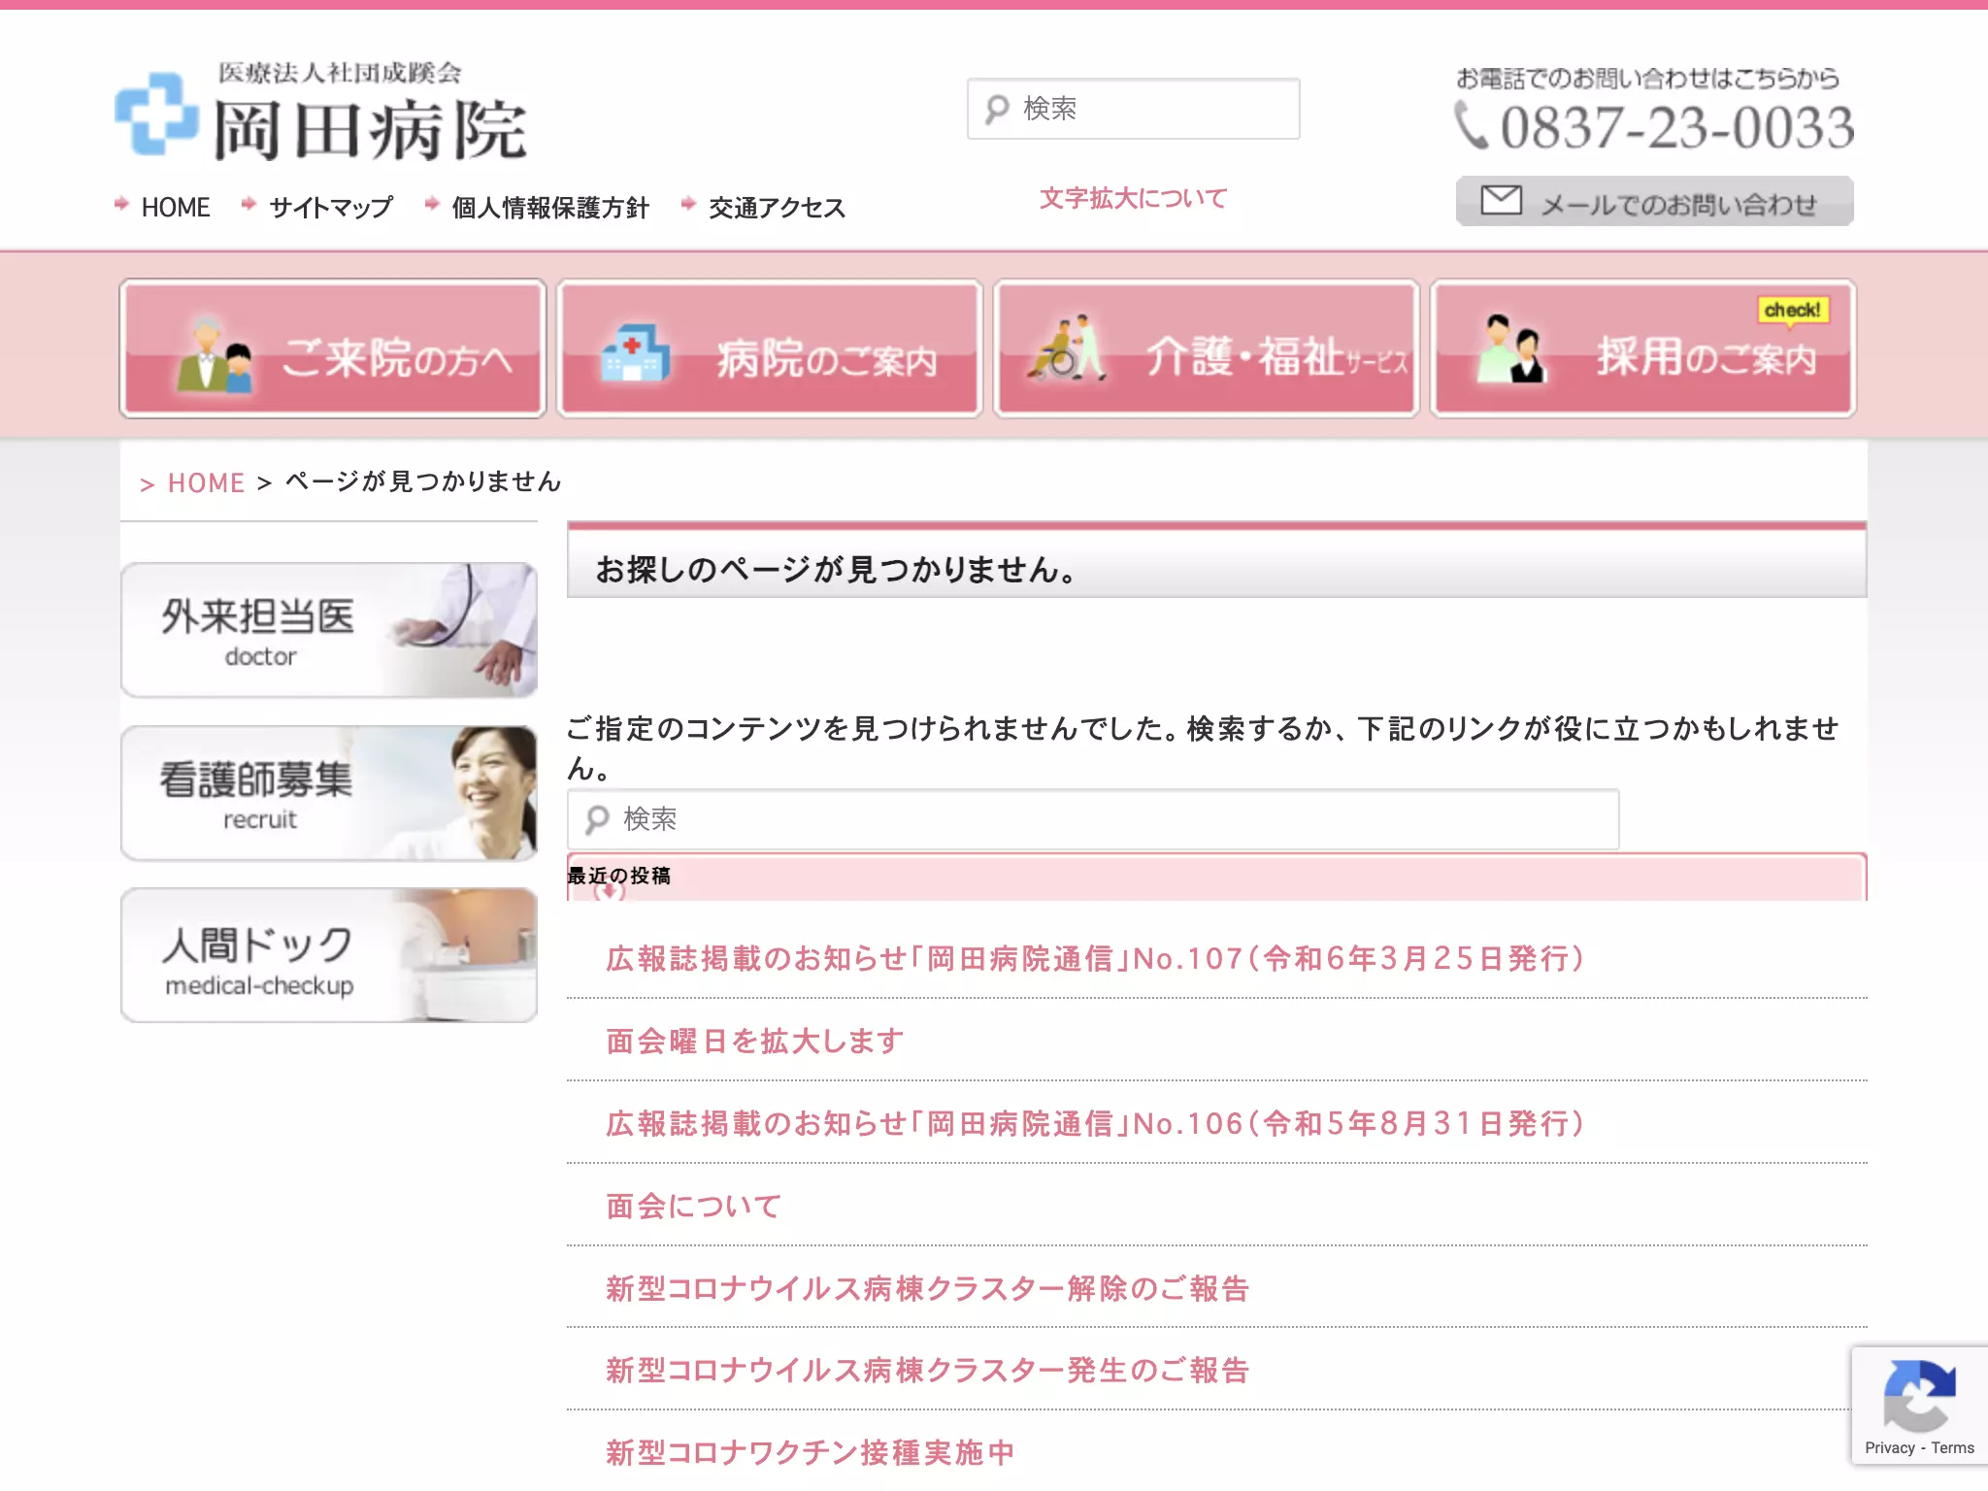
Task: Open the 病院のご案内 menu banner
Action: pyautogui.click(x=770, y=349)
